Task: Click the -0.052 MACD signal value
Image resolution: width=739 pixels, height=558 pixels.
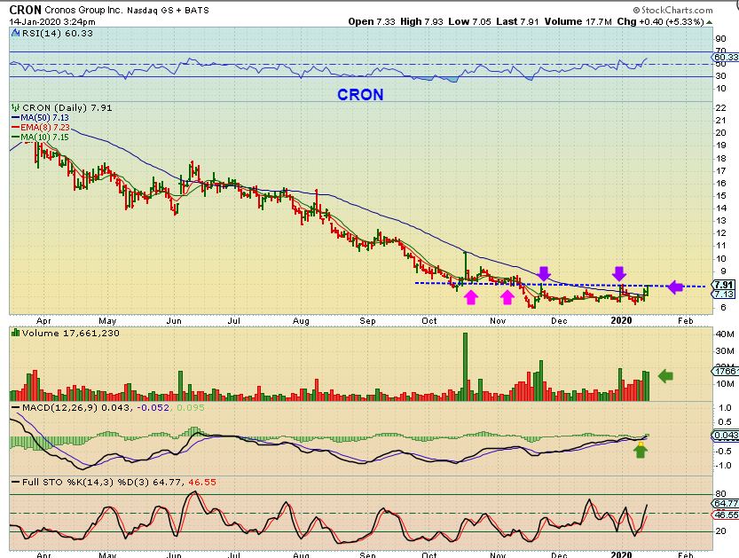Action: (x=154, y=407)
